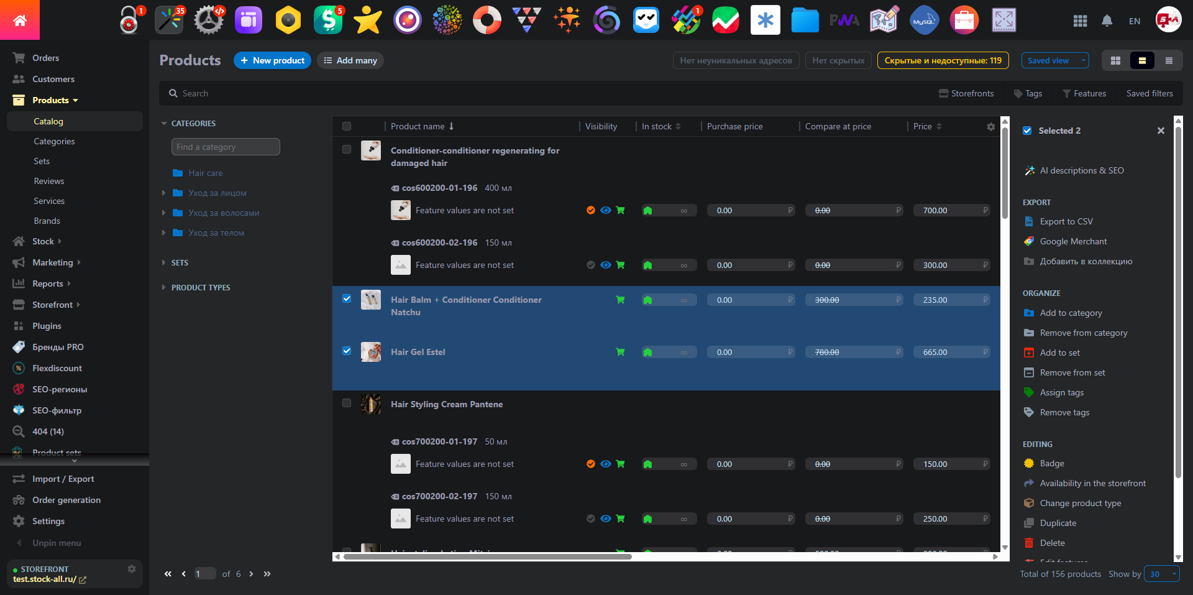Click the Marketing megaphone icon
The height and width of the screenshot is (595, 1193).
coord(18,262)
